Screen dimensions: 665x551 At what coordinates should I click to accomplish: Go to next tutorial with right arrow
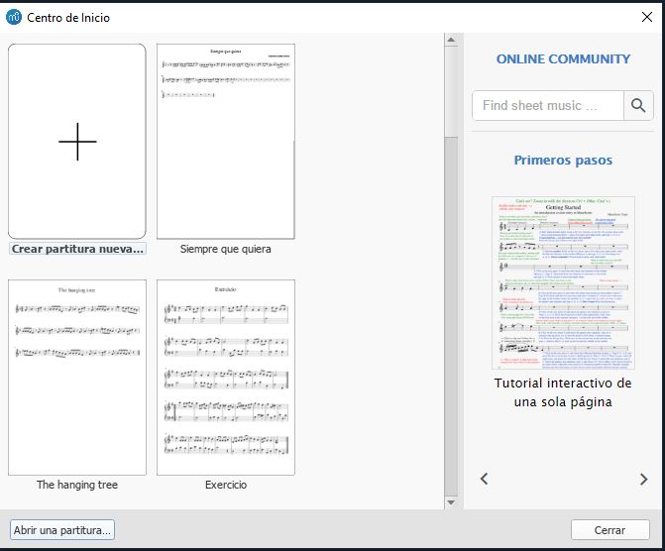click(x=643, y=479)
